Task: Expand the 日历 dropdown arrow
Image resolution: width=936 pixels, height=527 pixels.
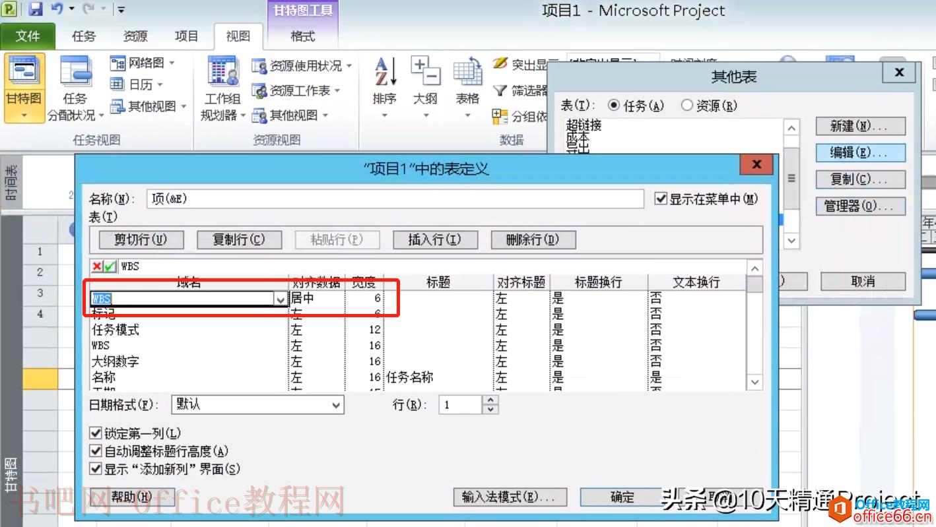Action: click(160, 84)
